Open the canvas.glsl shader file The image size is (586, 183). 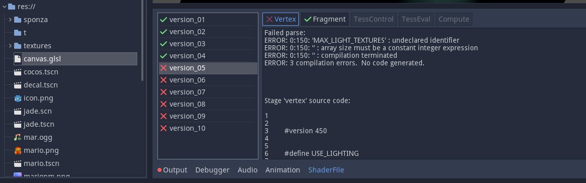pos(75,59)
